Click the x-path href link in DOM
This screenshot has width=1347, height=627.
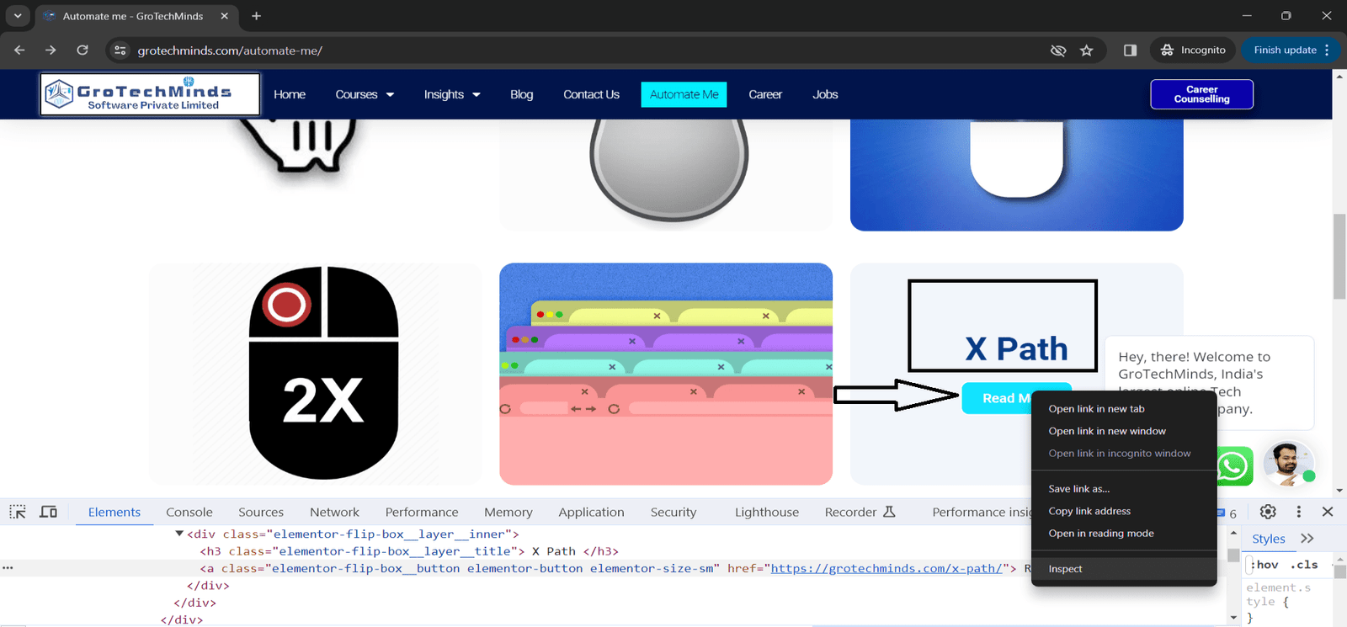pos(886,568)
